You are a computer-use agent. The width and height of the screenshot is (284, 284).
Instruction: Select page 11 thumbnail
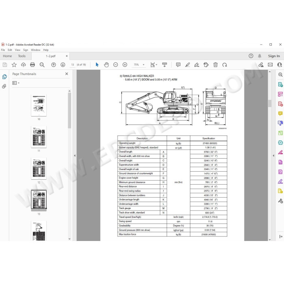click(39, 137)
